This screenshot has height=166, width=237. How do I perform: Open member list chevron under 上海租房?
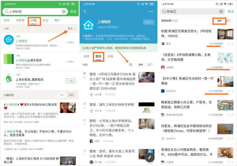[x=118, y=27]
